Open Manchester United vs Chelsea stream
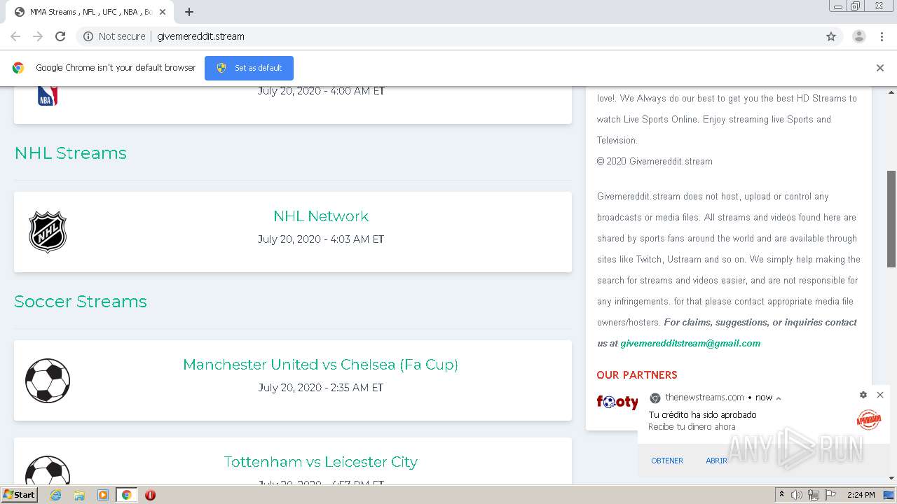Viewport: 897px width, 504px height. click(320, 365)
